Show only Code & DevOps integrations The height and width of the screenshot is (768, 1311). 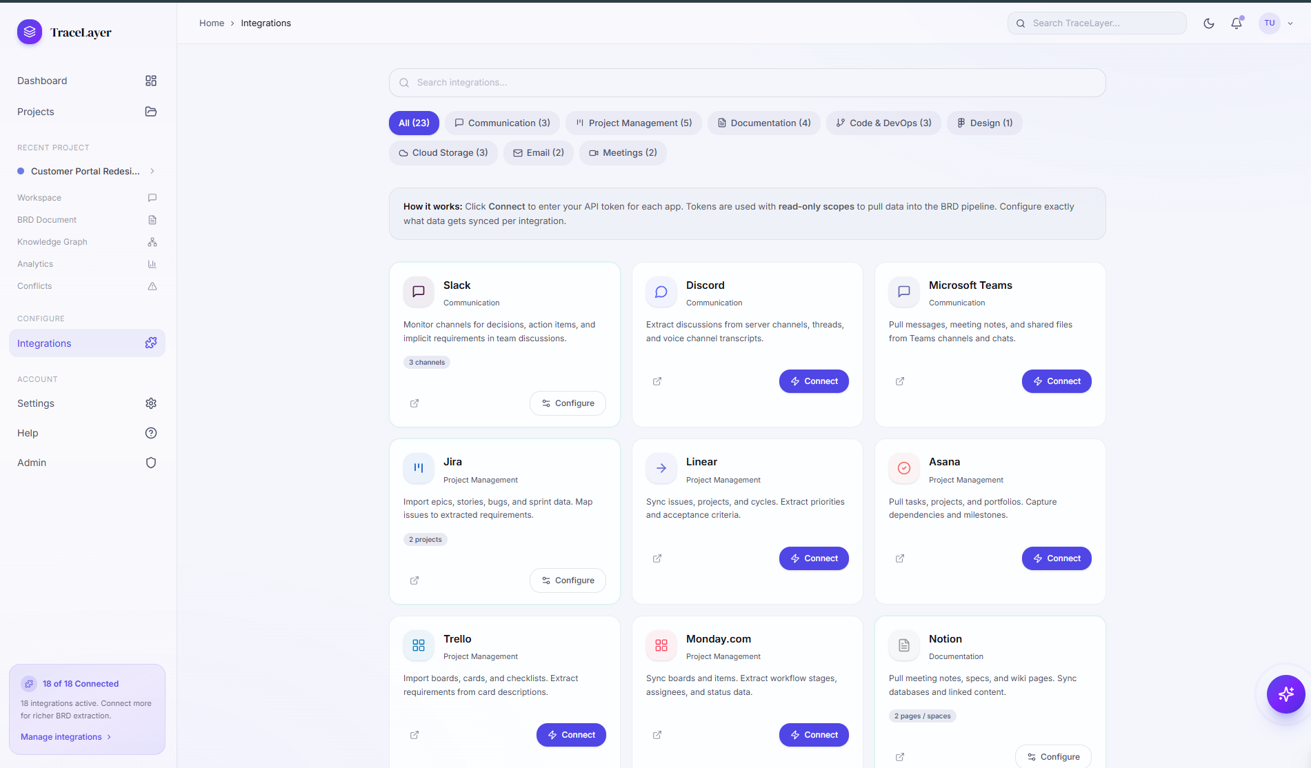(x=883, y=123)
